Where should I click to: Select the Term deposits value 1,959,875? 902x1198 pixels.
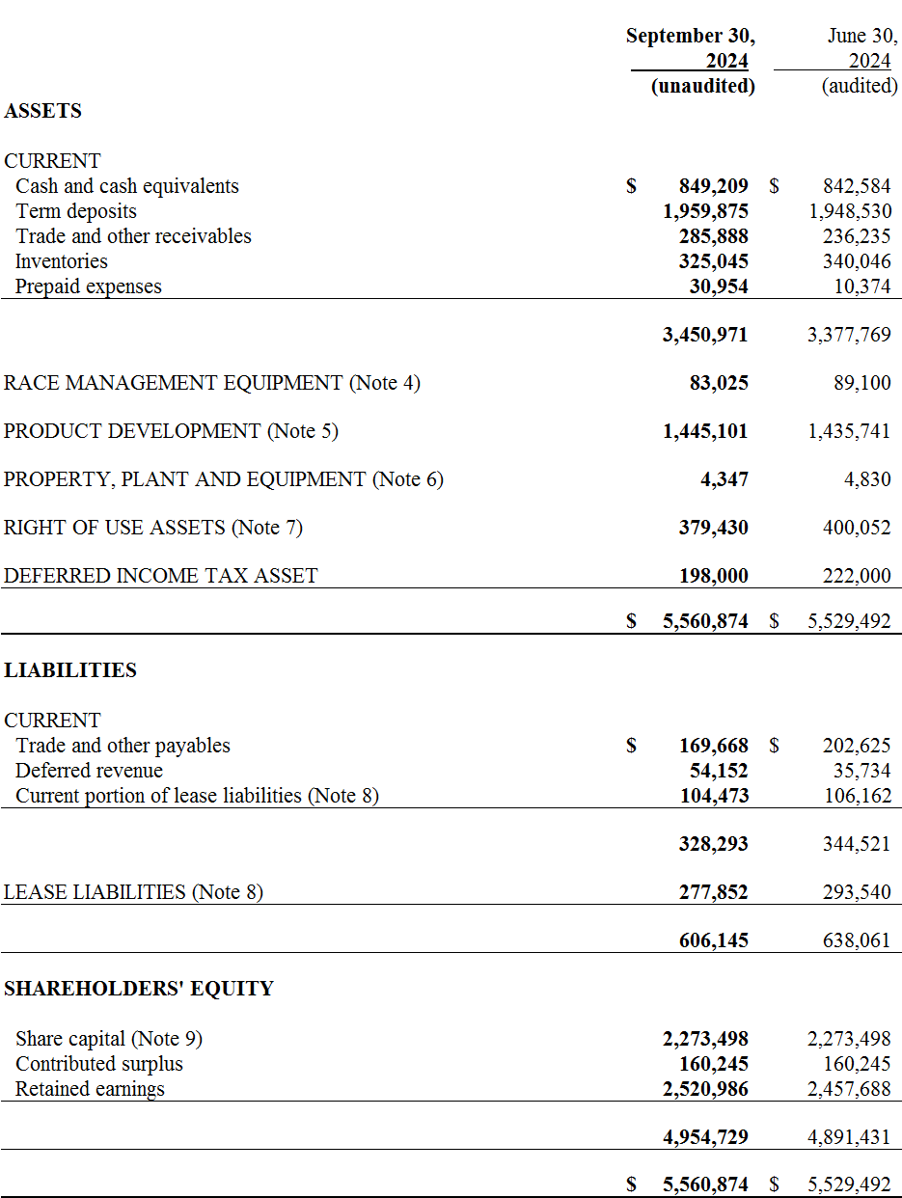705,211
